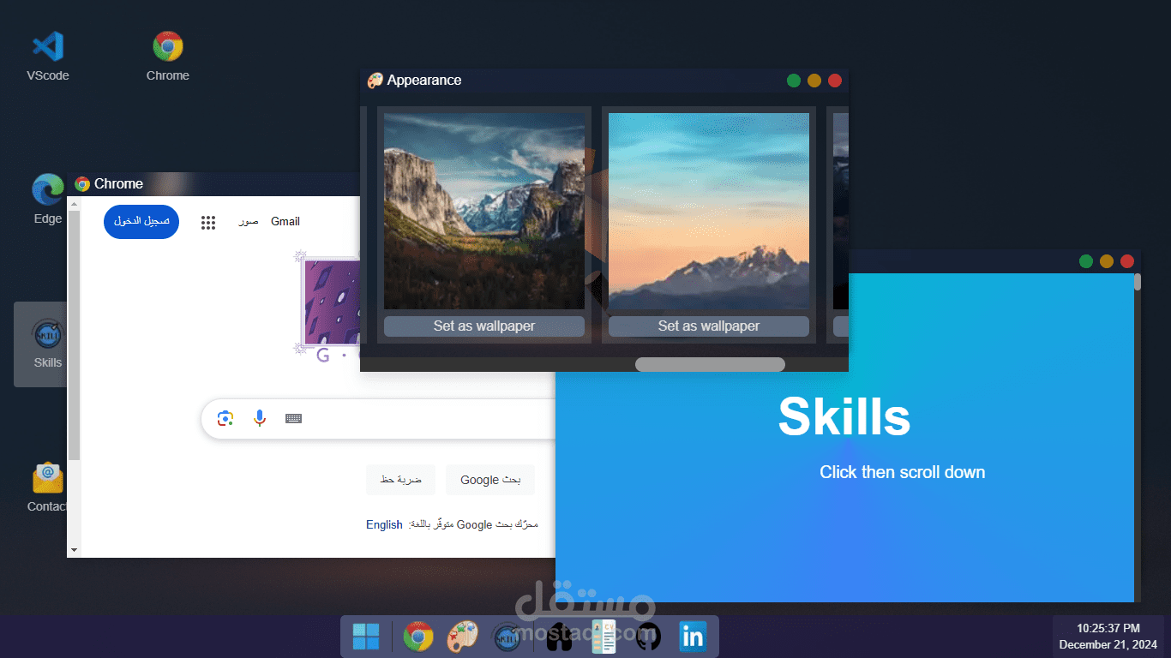Click the بحث Google search button
The height and width of the screenshot is (658, 1171).
tap(490, 480)
